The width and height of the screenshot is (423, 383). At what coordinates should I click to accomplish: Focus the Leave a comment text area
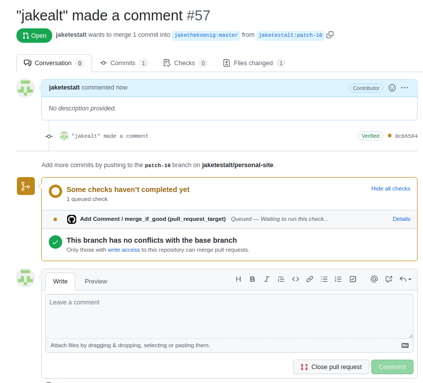coord(229,316)
